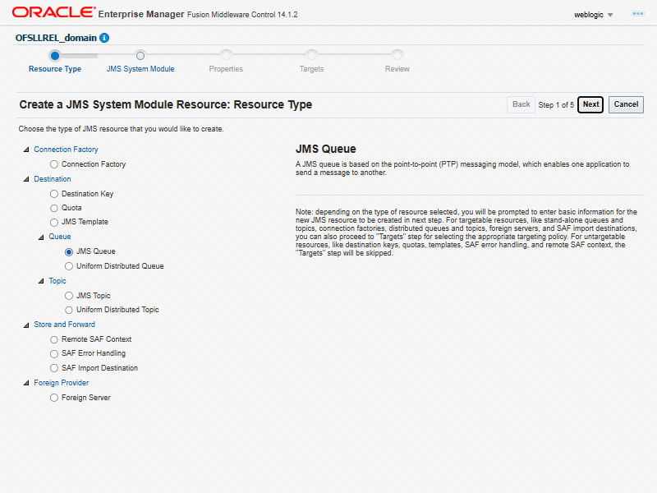Viewport: 657px width, 493px height.
Task: Collapse the Connection Factory section
Action: point(26,150)
